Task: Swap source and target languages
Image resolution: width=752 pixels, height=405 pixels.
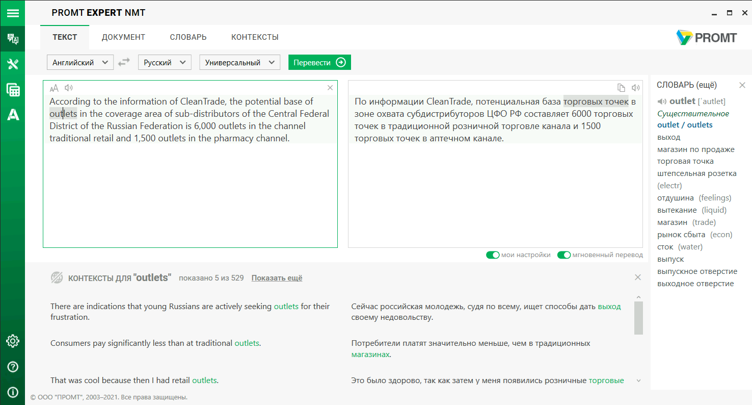Action: [x=124, y=62]
